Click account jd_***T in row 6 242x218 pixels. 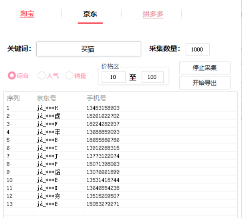point(47,148)
